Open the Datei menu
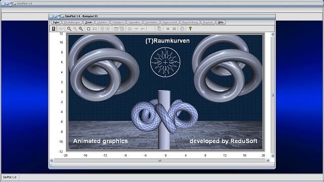This screenshot has height=182, width=324. click(x=56, y=22)
